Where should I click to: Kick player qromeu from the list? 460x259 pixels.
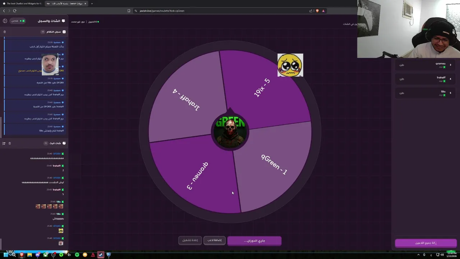tap(401, 65)
